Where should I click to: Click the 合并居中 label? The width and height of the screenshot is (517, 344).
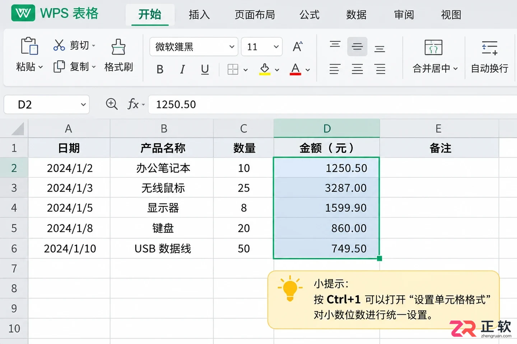coord(435,68)
